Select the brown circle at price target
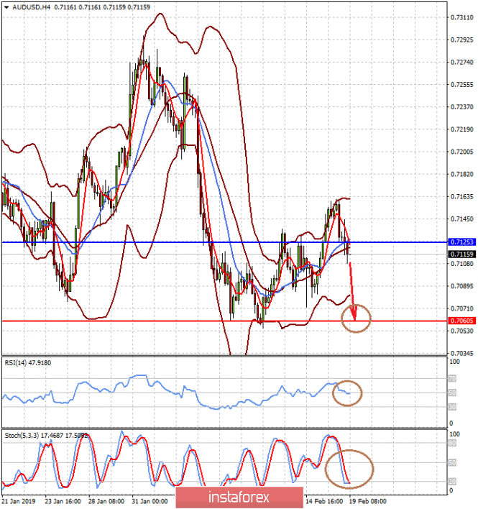Image resolution: width=478 pixels, height=509 pixels. click(356, 318)
